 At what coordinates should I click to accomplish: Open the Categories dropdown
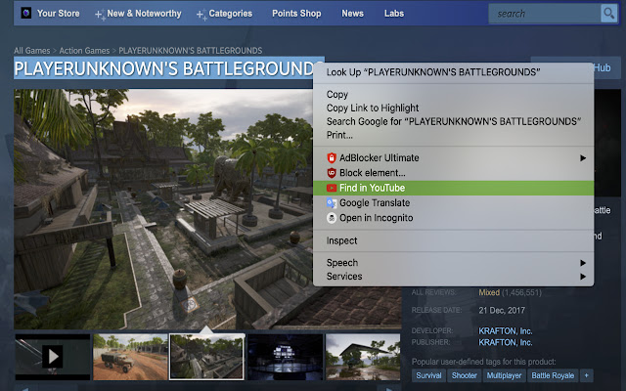(231, 14)
